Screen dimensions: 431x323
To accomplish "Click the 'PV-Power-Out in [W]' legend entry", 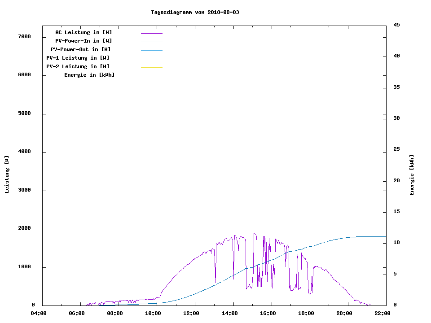I will [x=81, y=49].
